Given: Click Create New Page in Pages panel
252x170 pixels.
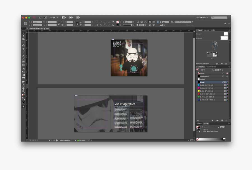Looking at the screenshot, I should pyautogui.click(x=221, y=63).
